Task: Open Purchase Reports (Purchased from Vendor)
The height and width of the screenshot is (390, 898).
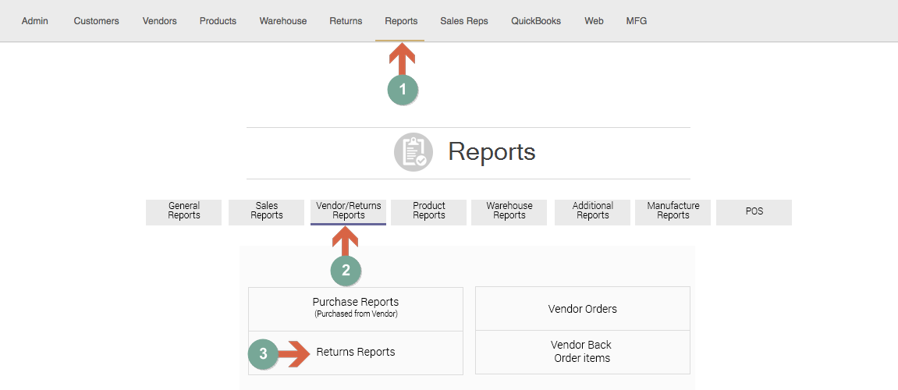Action: pos(356,307)
